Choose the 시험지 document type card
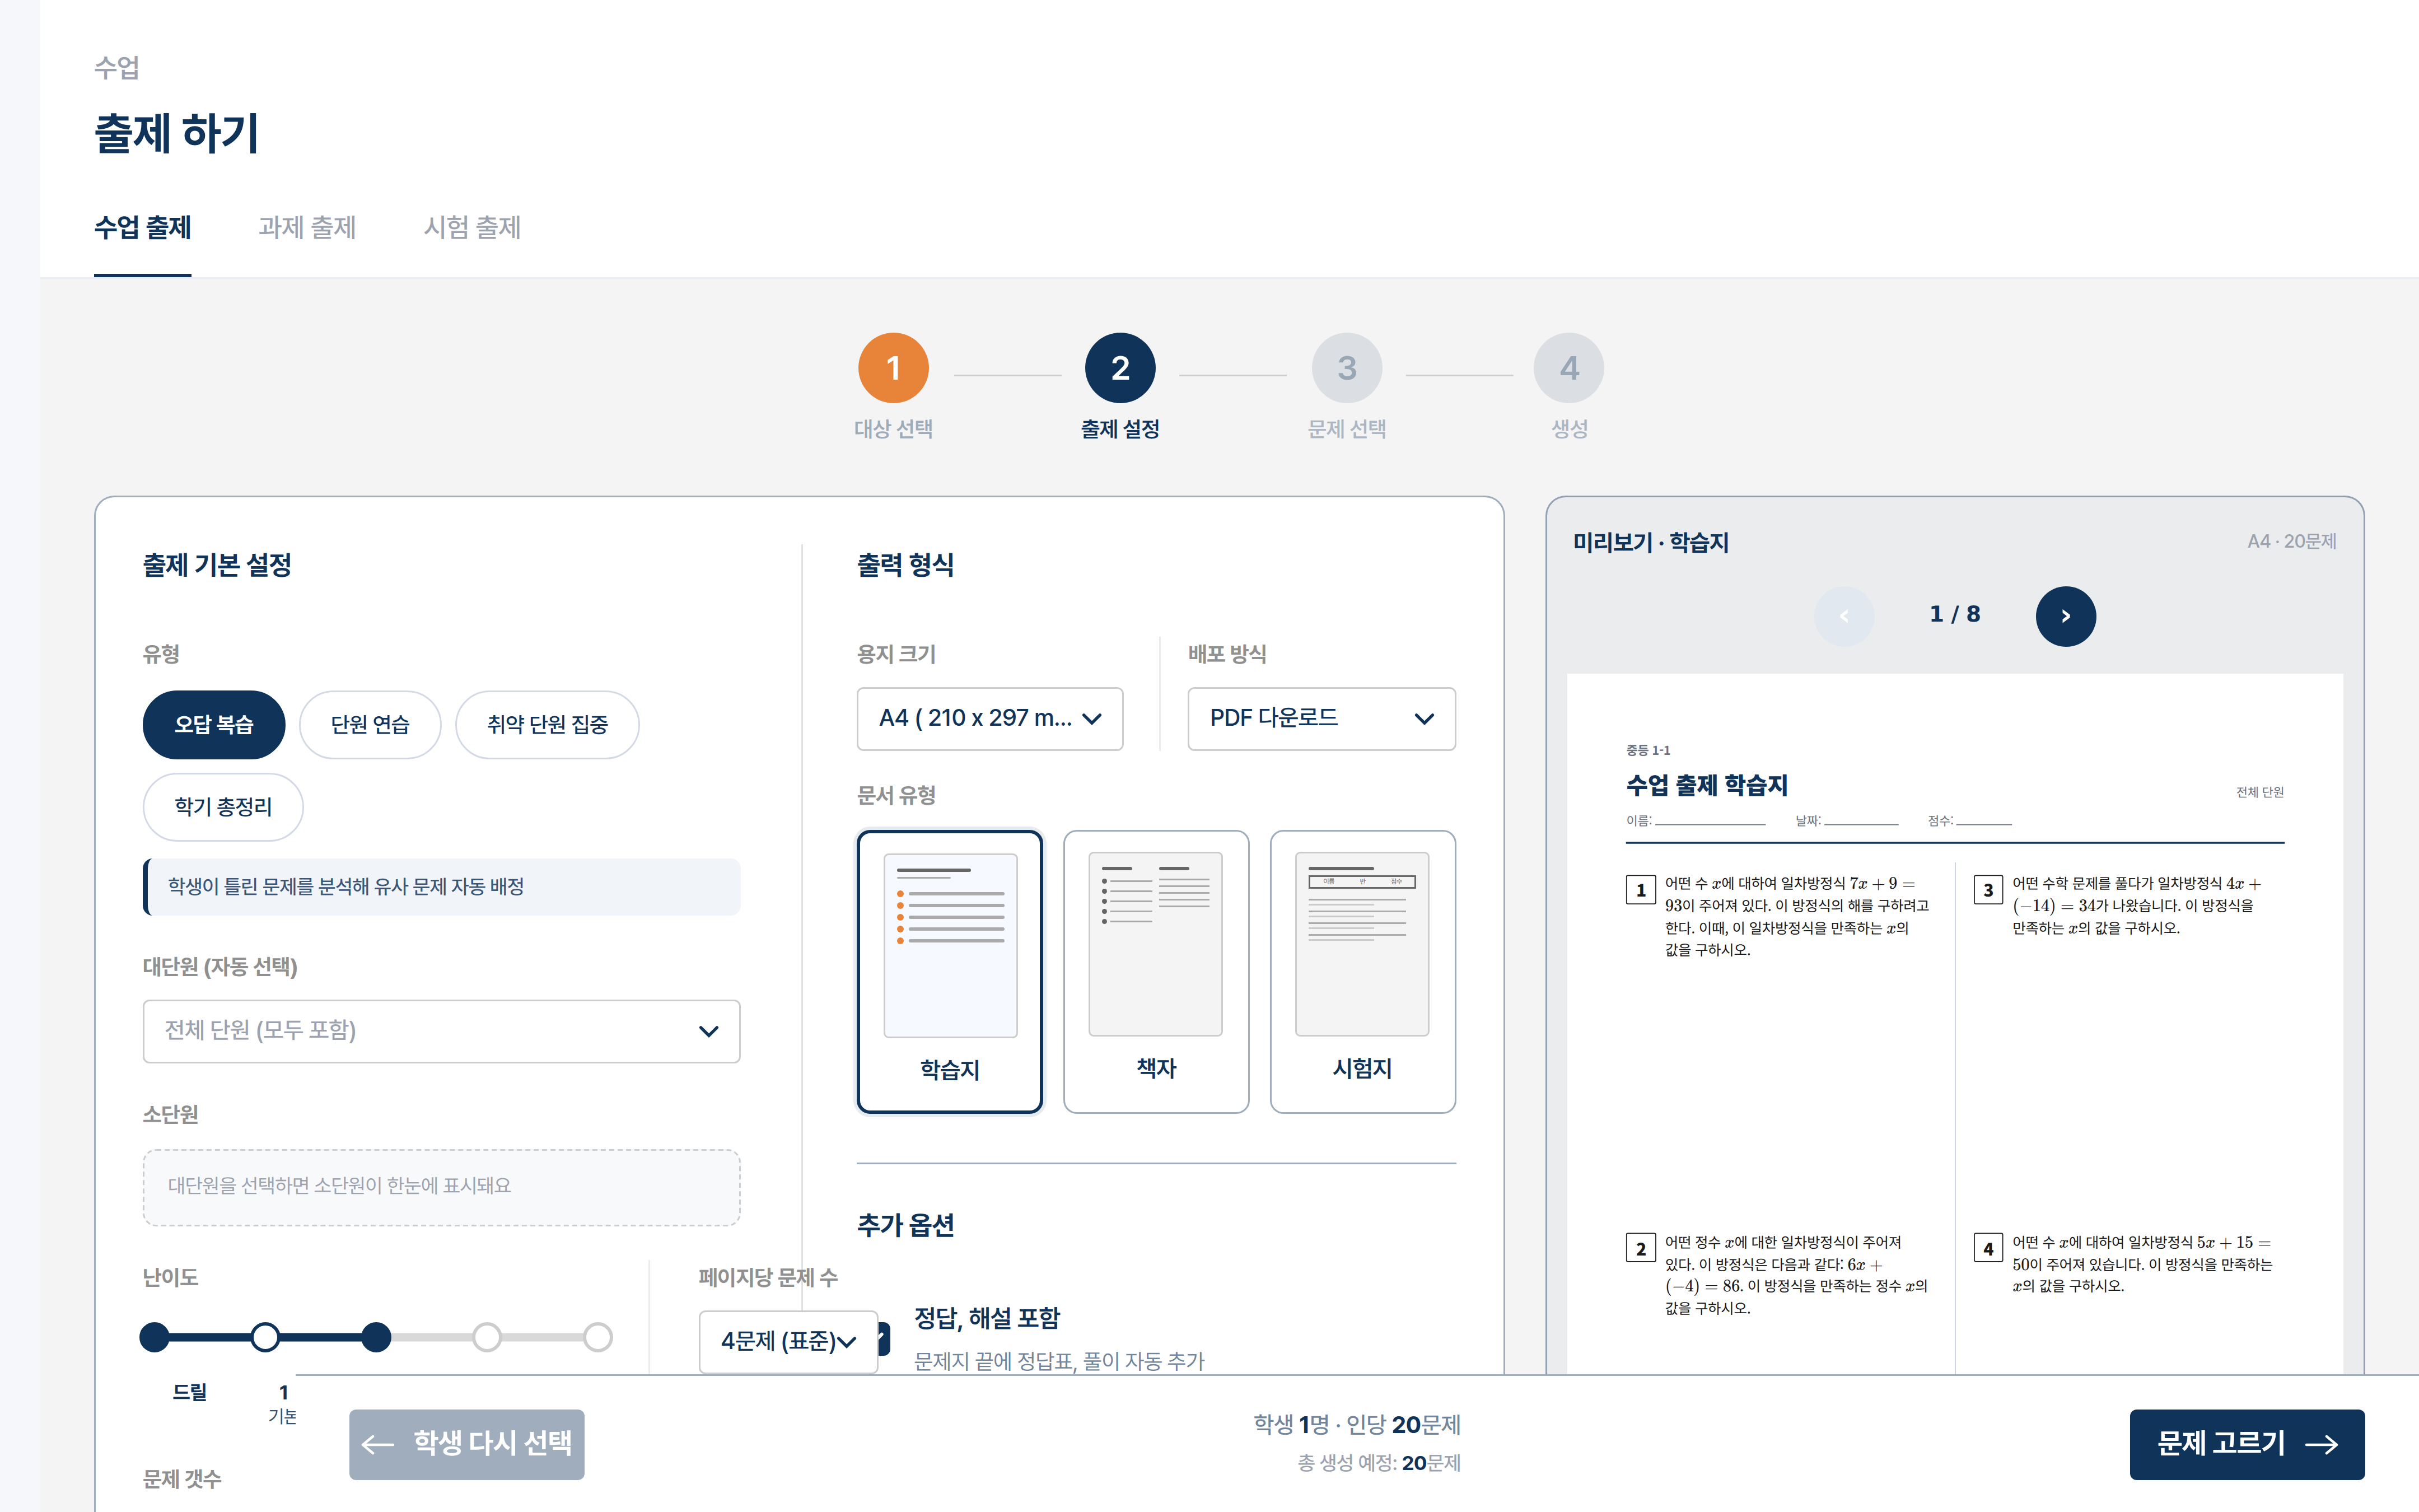Viewport: 2419px width, 1512px height. pyautogui.click(x=1361, y=971)
